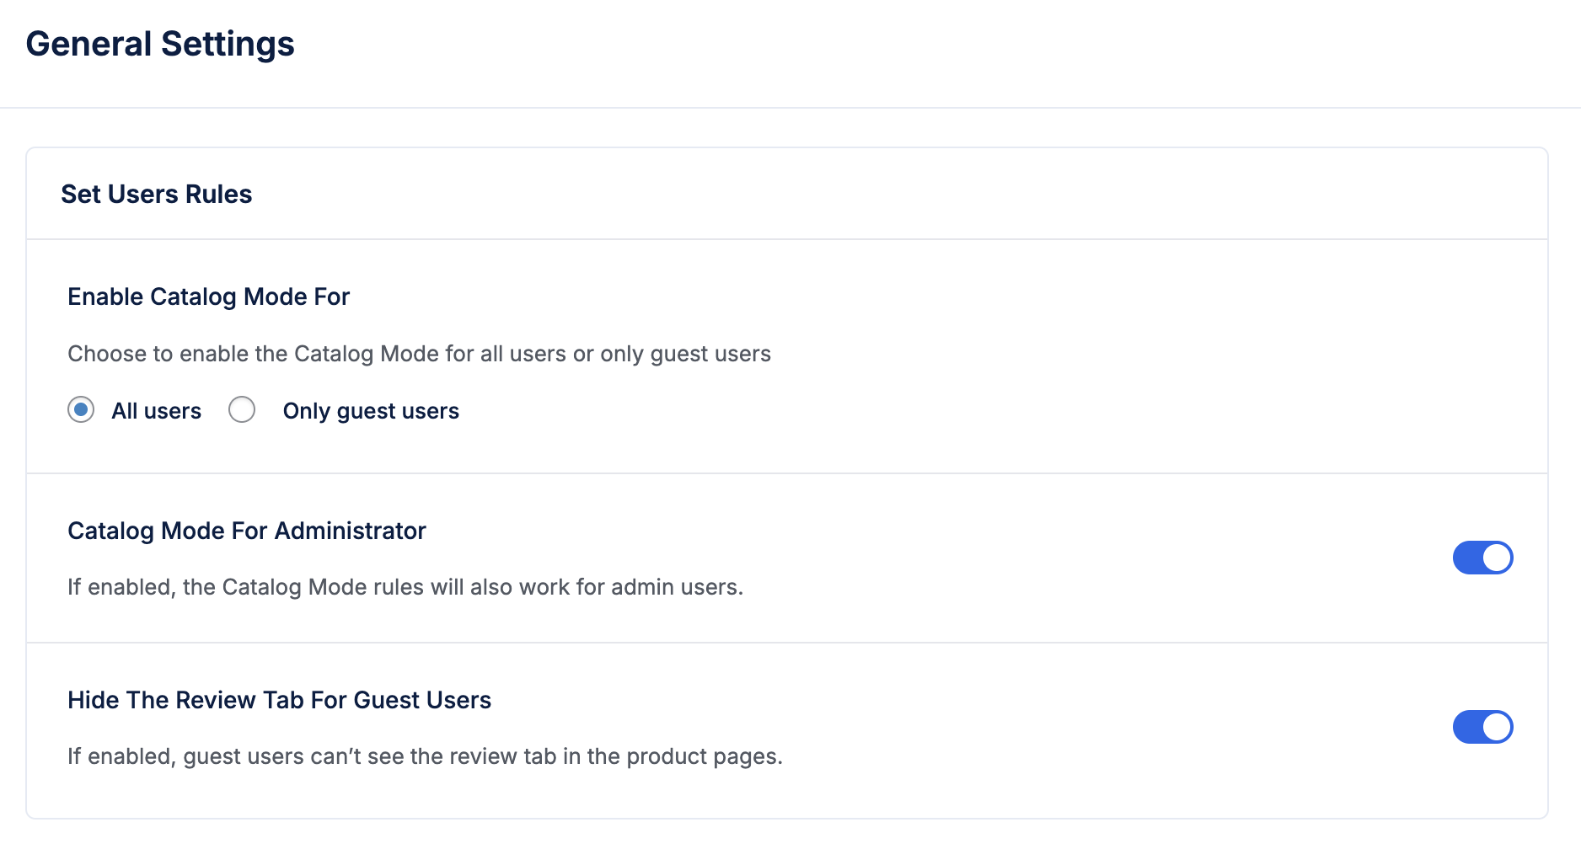Click the description about admin users rules
Viewport: 1581px width, 849px height.
[x=405, y=587]
